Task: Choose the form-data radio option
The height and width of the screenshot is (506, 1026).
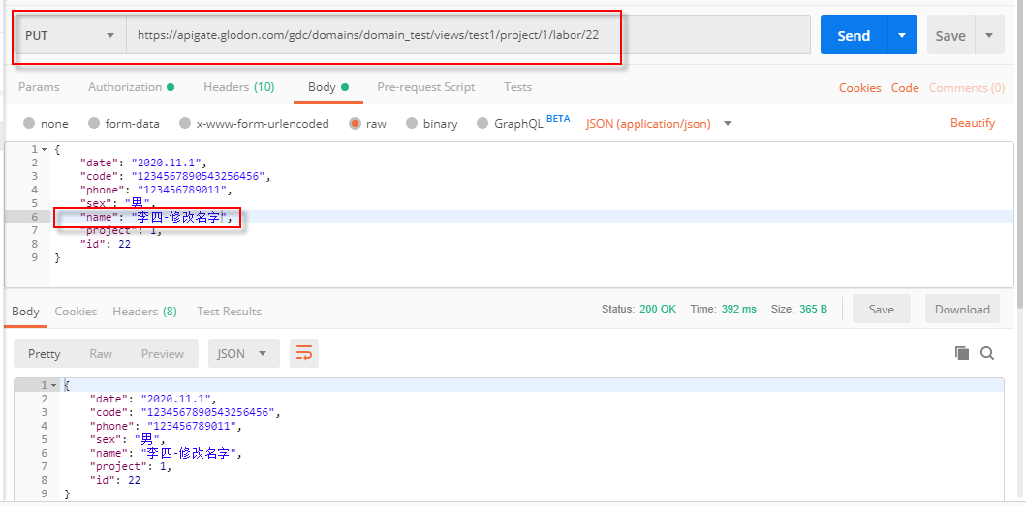Action: pos(94,124)
